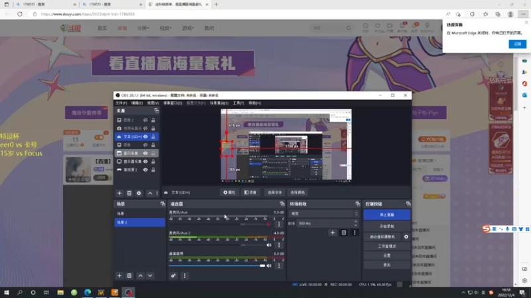531x298 pixels.
Task: Mute the 桌面音频 channel
Action: coord(269,266)
